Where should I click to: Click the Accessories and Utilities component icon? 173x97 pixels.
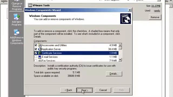point(40,45)
